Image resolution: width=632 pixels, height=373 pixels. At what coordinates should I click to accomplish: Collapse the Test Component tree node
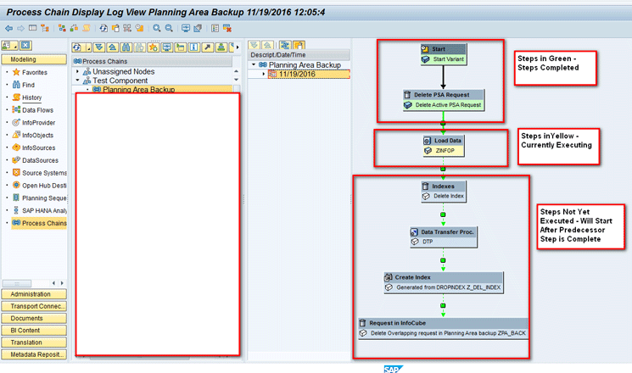77,81
